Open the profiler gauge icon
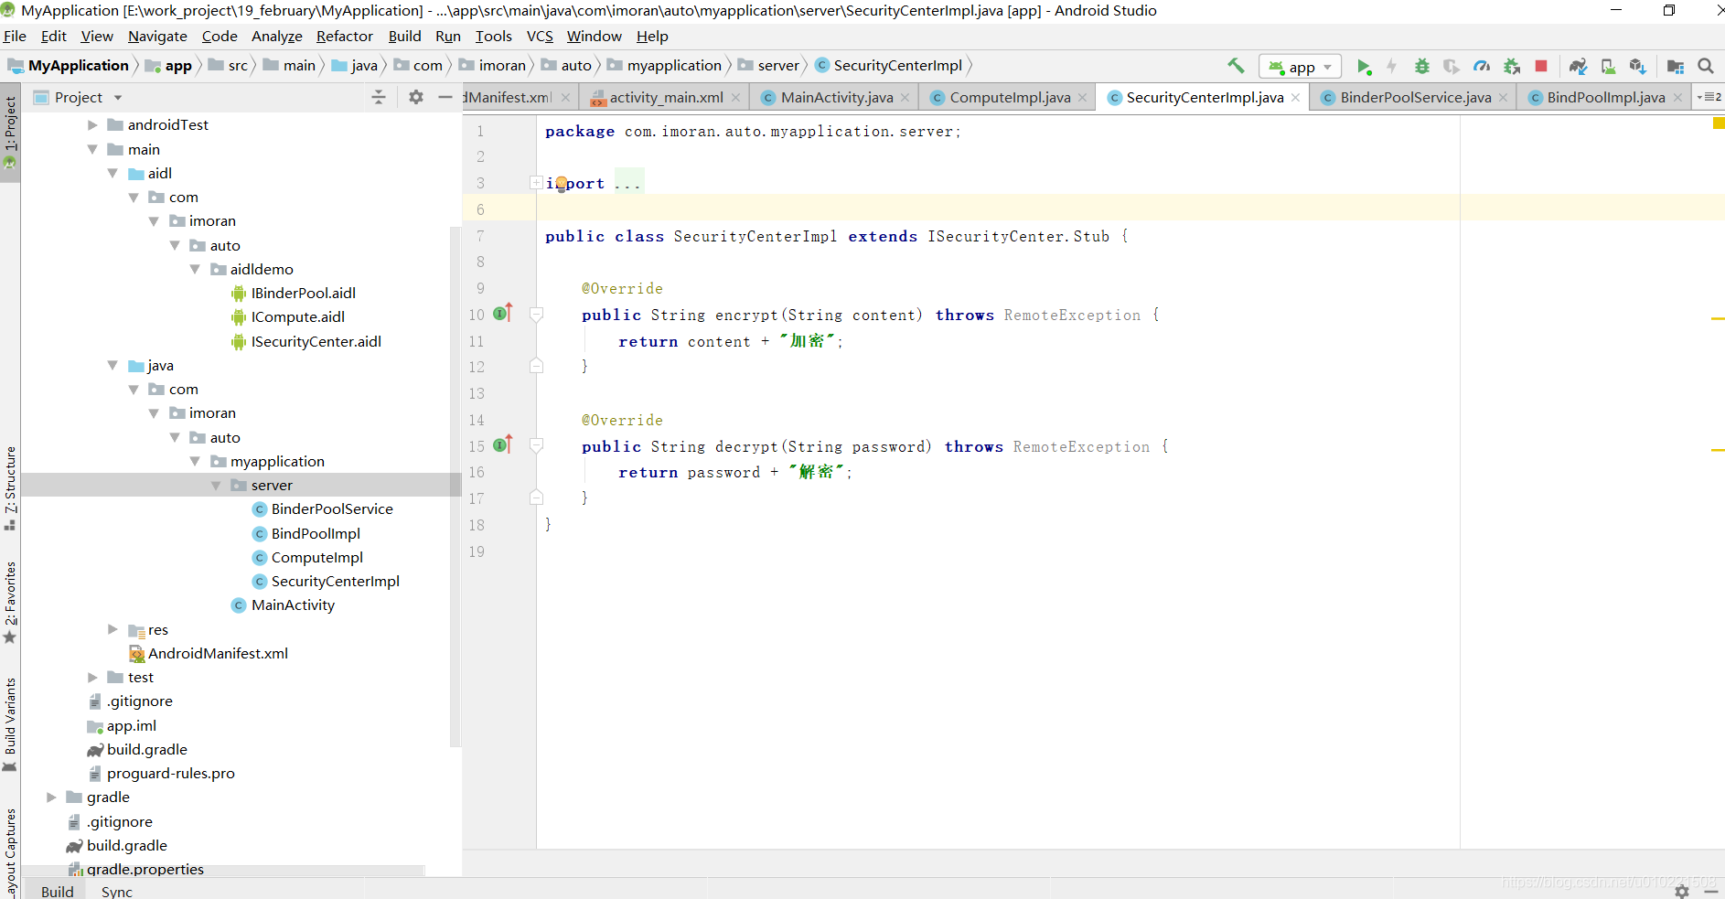The height and width of the screenshot is (899, 1725). (1482, 66)
